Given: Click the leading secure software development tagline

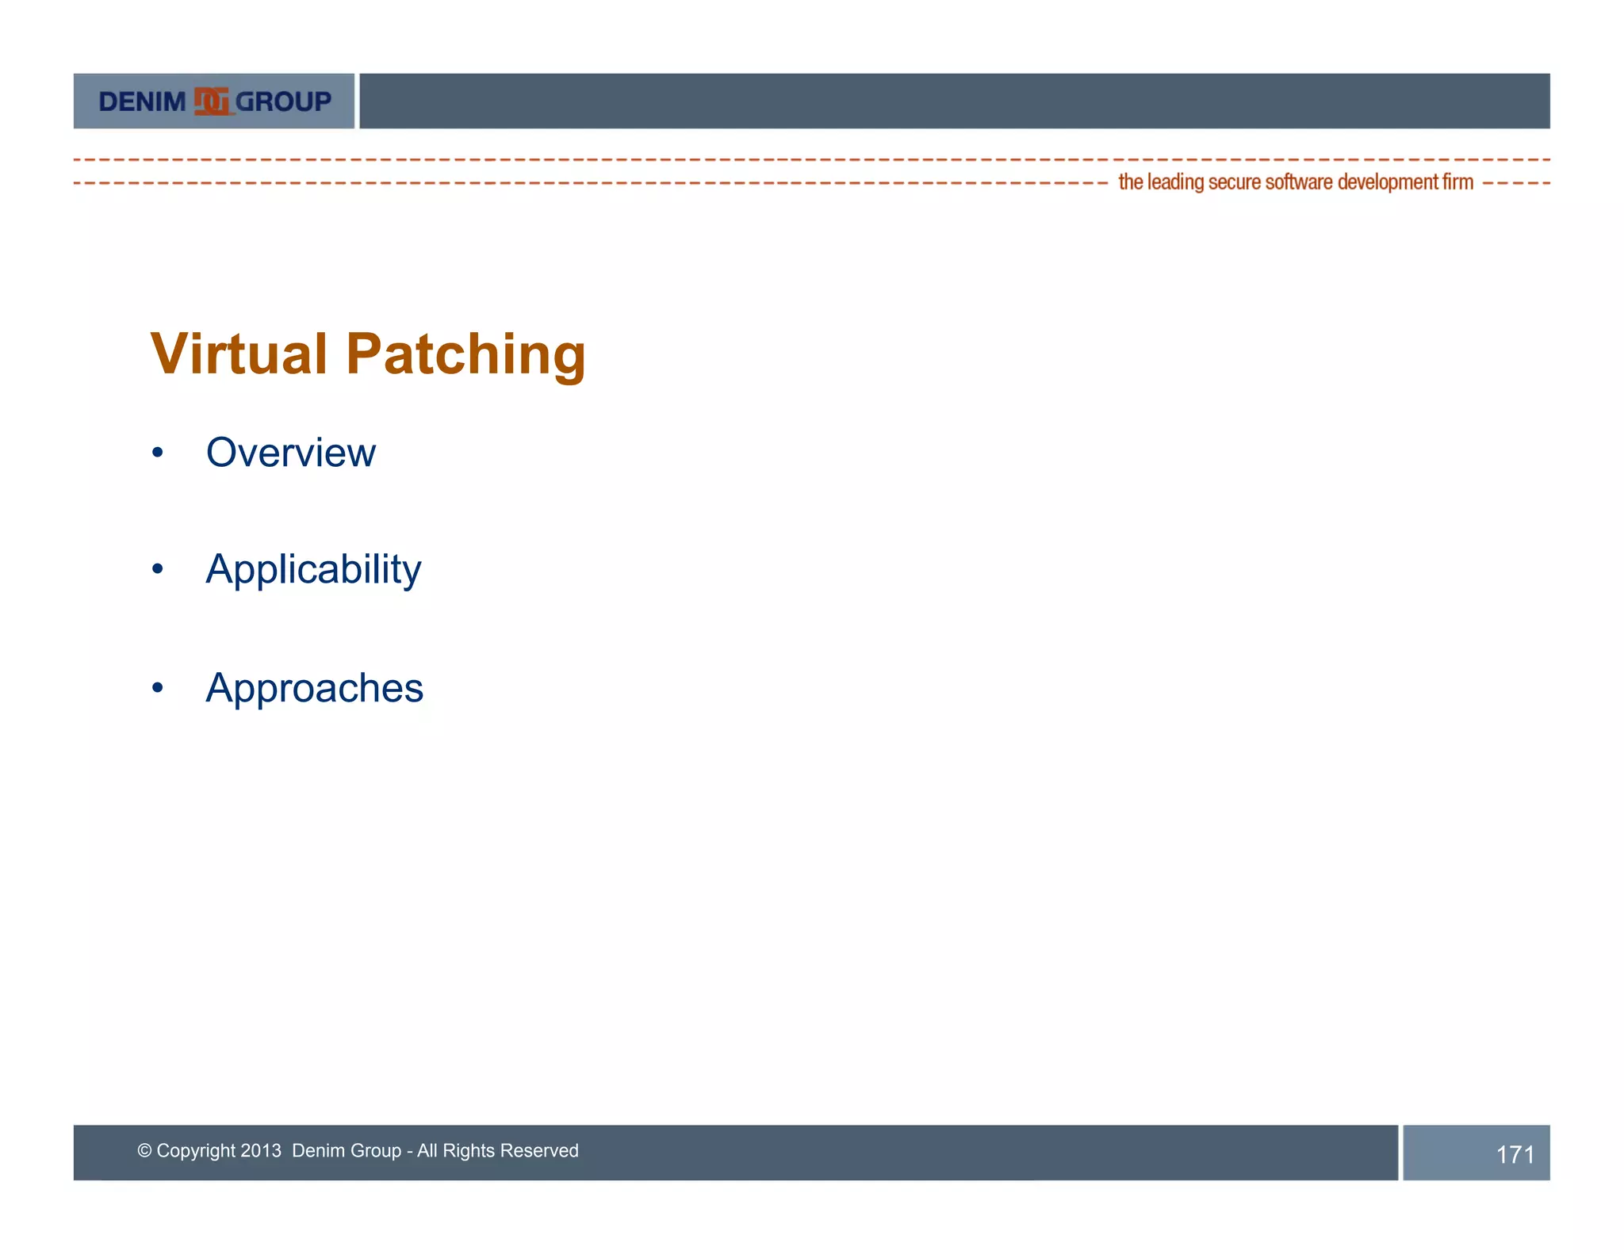Looking at the screenshot, I should click(1295, 182).
